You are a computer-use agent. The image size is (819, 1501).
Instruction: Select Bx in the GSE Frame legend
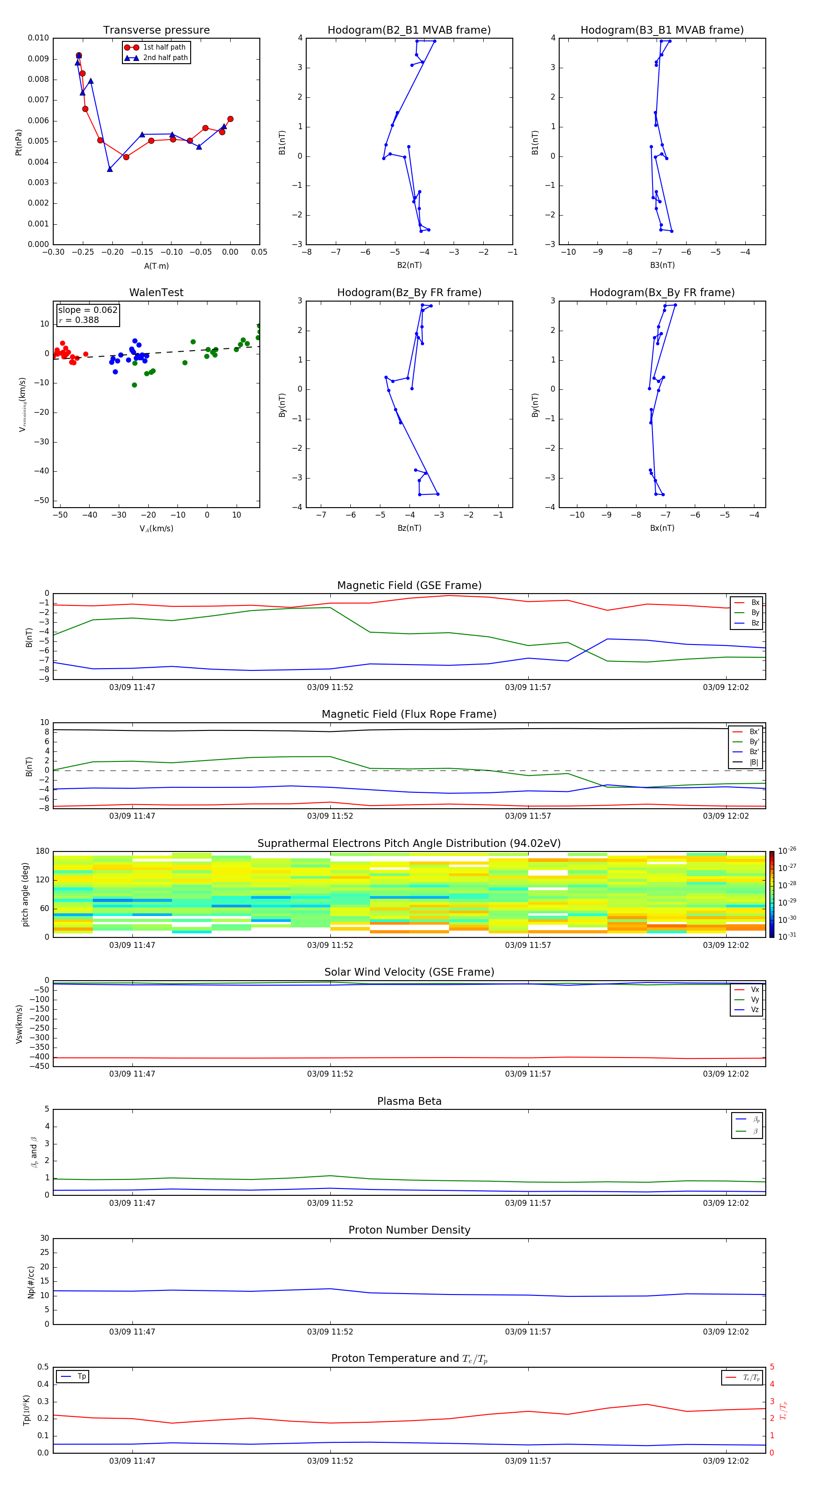(x=747, y=603)
